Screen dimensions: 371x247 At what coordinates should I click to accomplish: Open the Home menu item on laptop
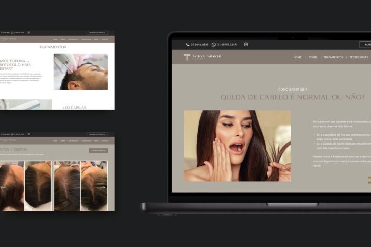tap(297, 57)
